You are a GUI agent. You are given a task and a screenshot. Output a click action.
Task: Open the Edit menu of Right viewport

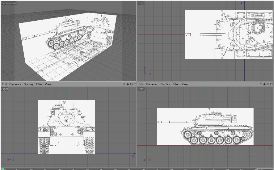click(x=4, y=84)
